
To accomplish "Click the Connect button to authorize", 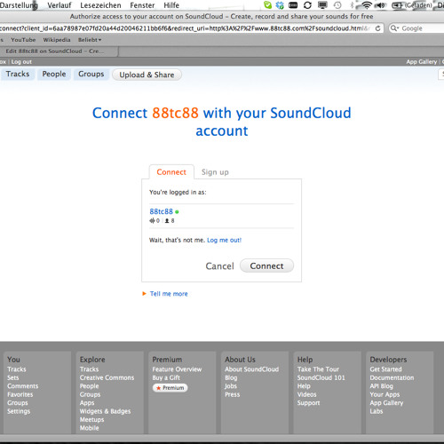I will [266, 266].
